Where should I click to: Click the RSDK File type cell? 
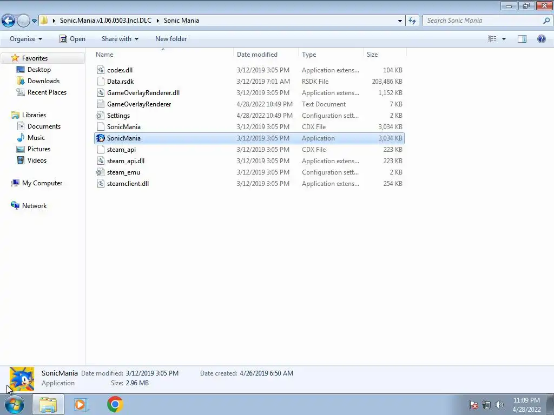point(315,82)
